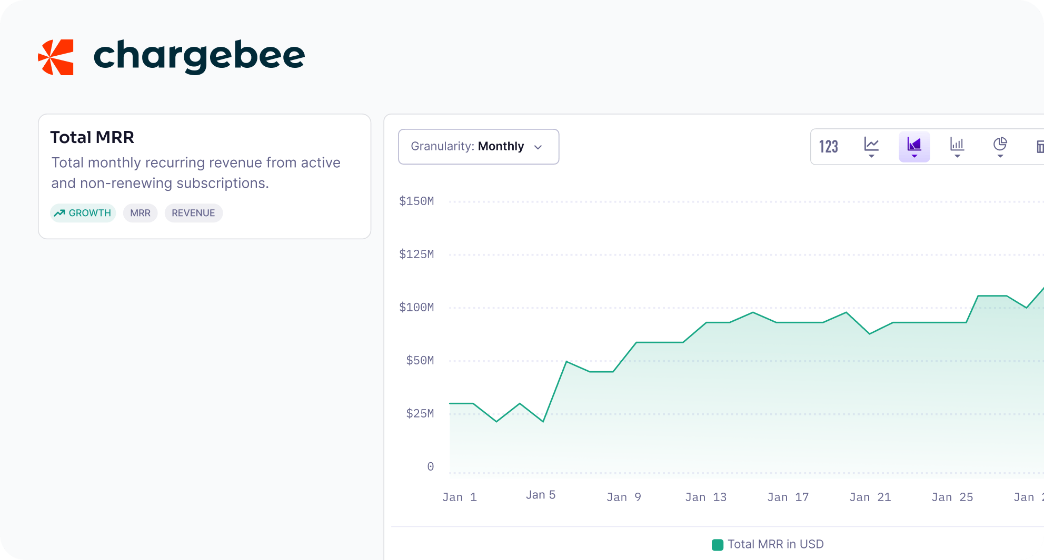Click the MRR tag chip

point(140,213)
